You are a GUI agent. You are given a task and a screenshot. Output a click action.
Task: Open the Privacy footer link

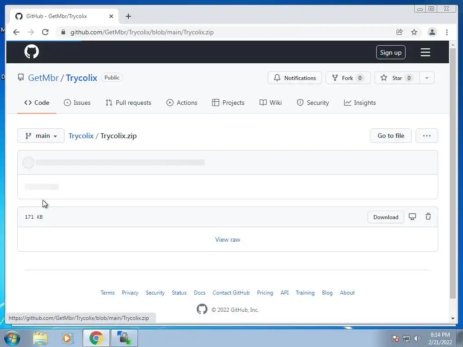(x=130, y=293)
